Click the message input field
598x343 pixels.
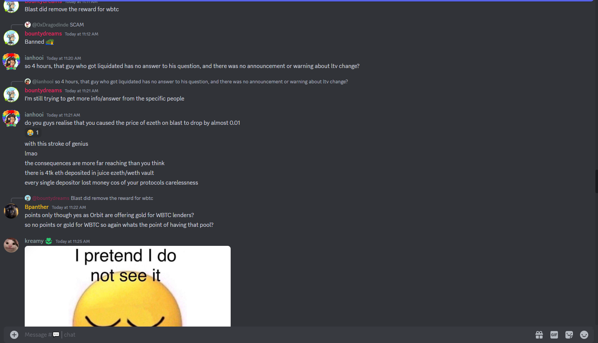277,335
